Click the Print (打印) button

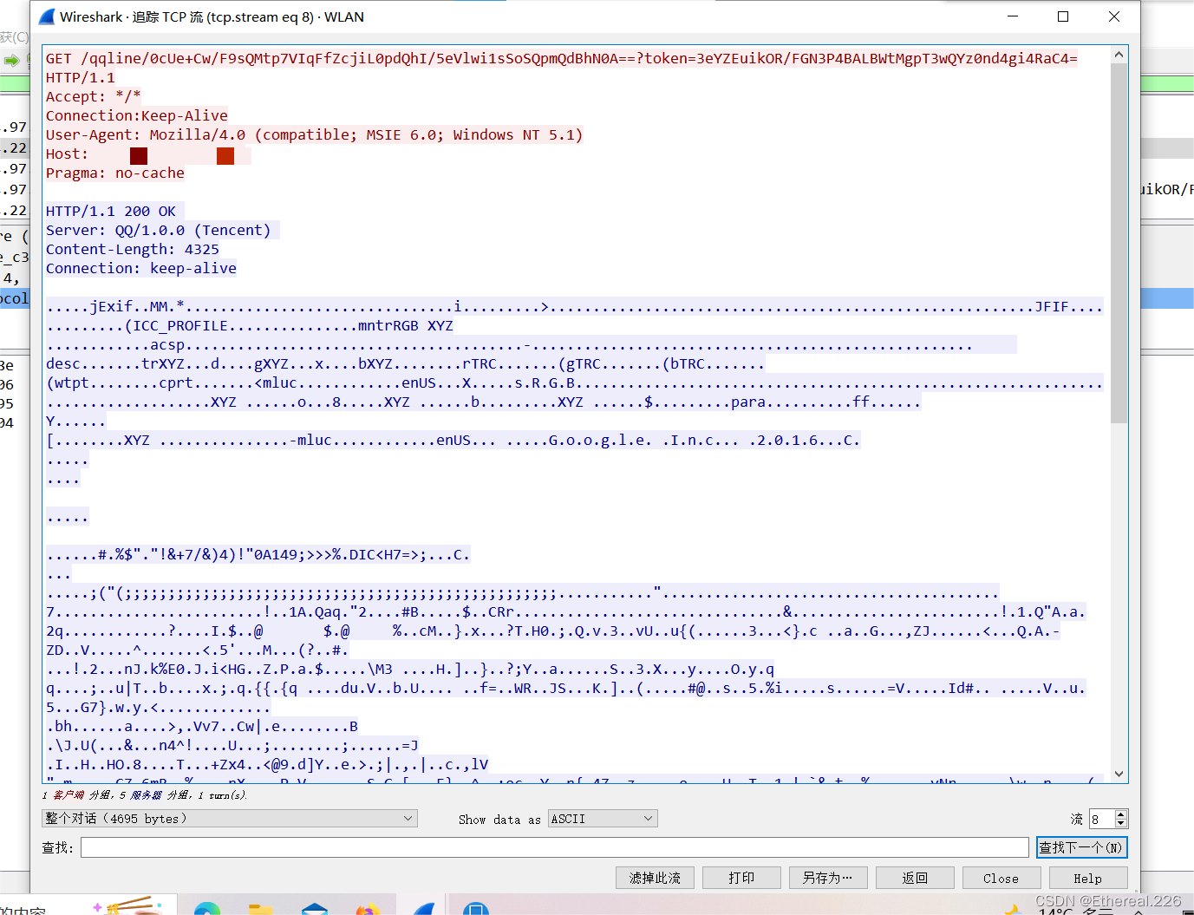point(741,878)
